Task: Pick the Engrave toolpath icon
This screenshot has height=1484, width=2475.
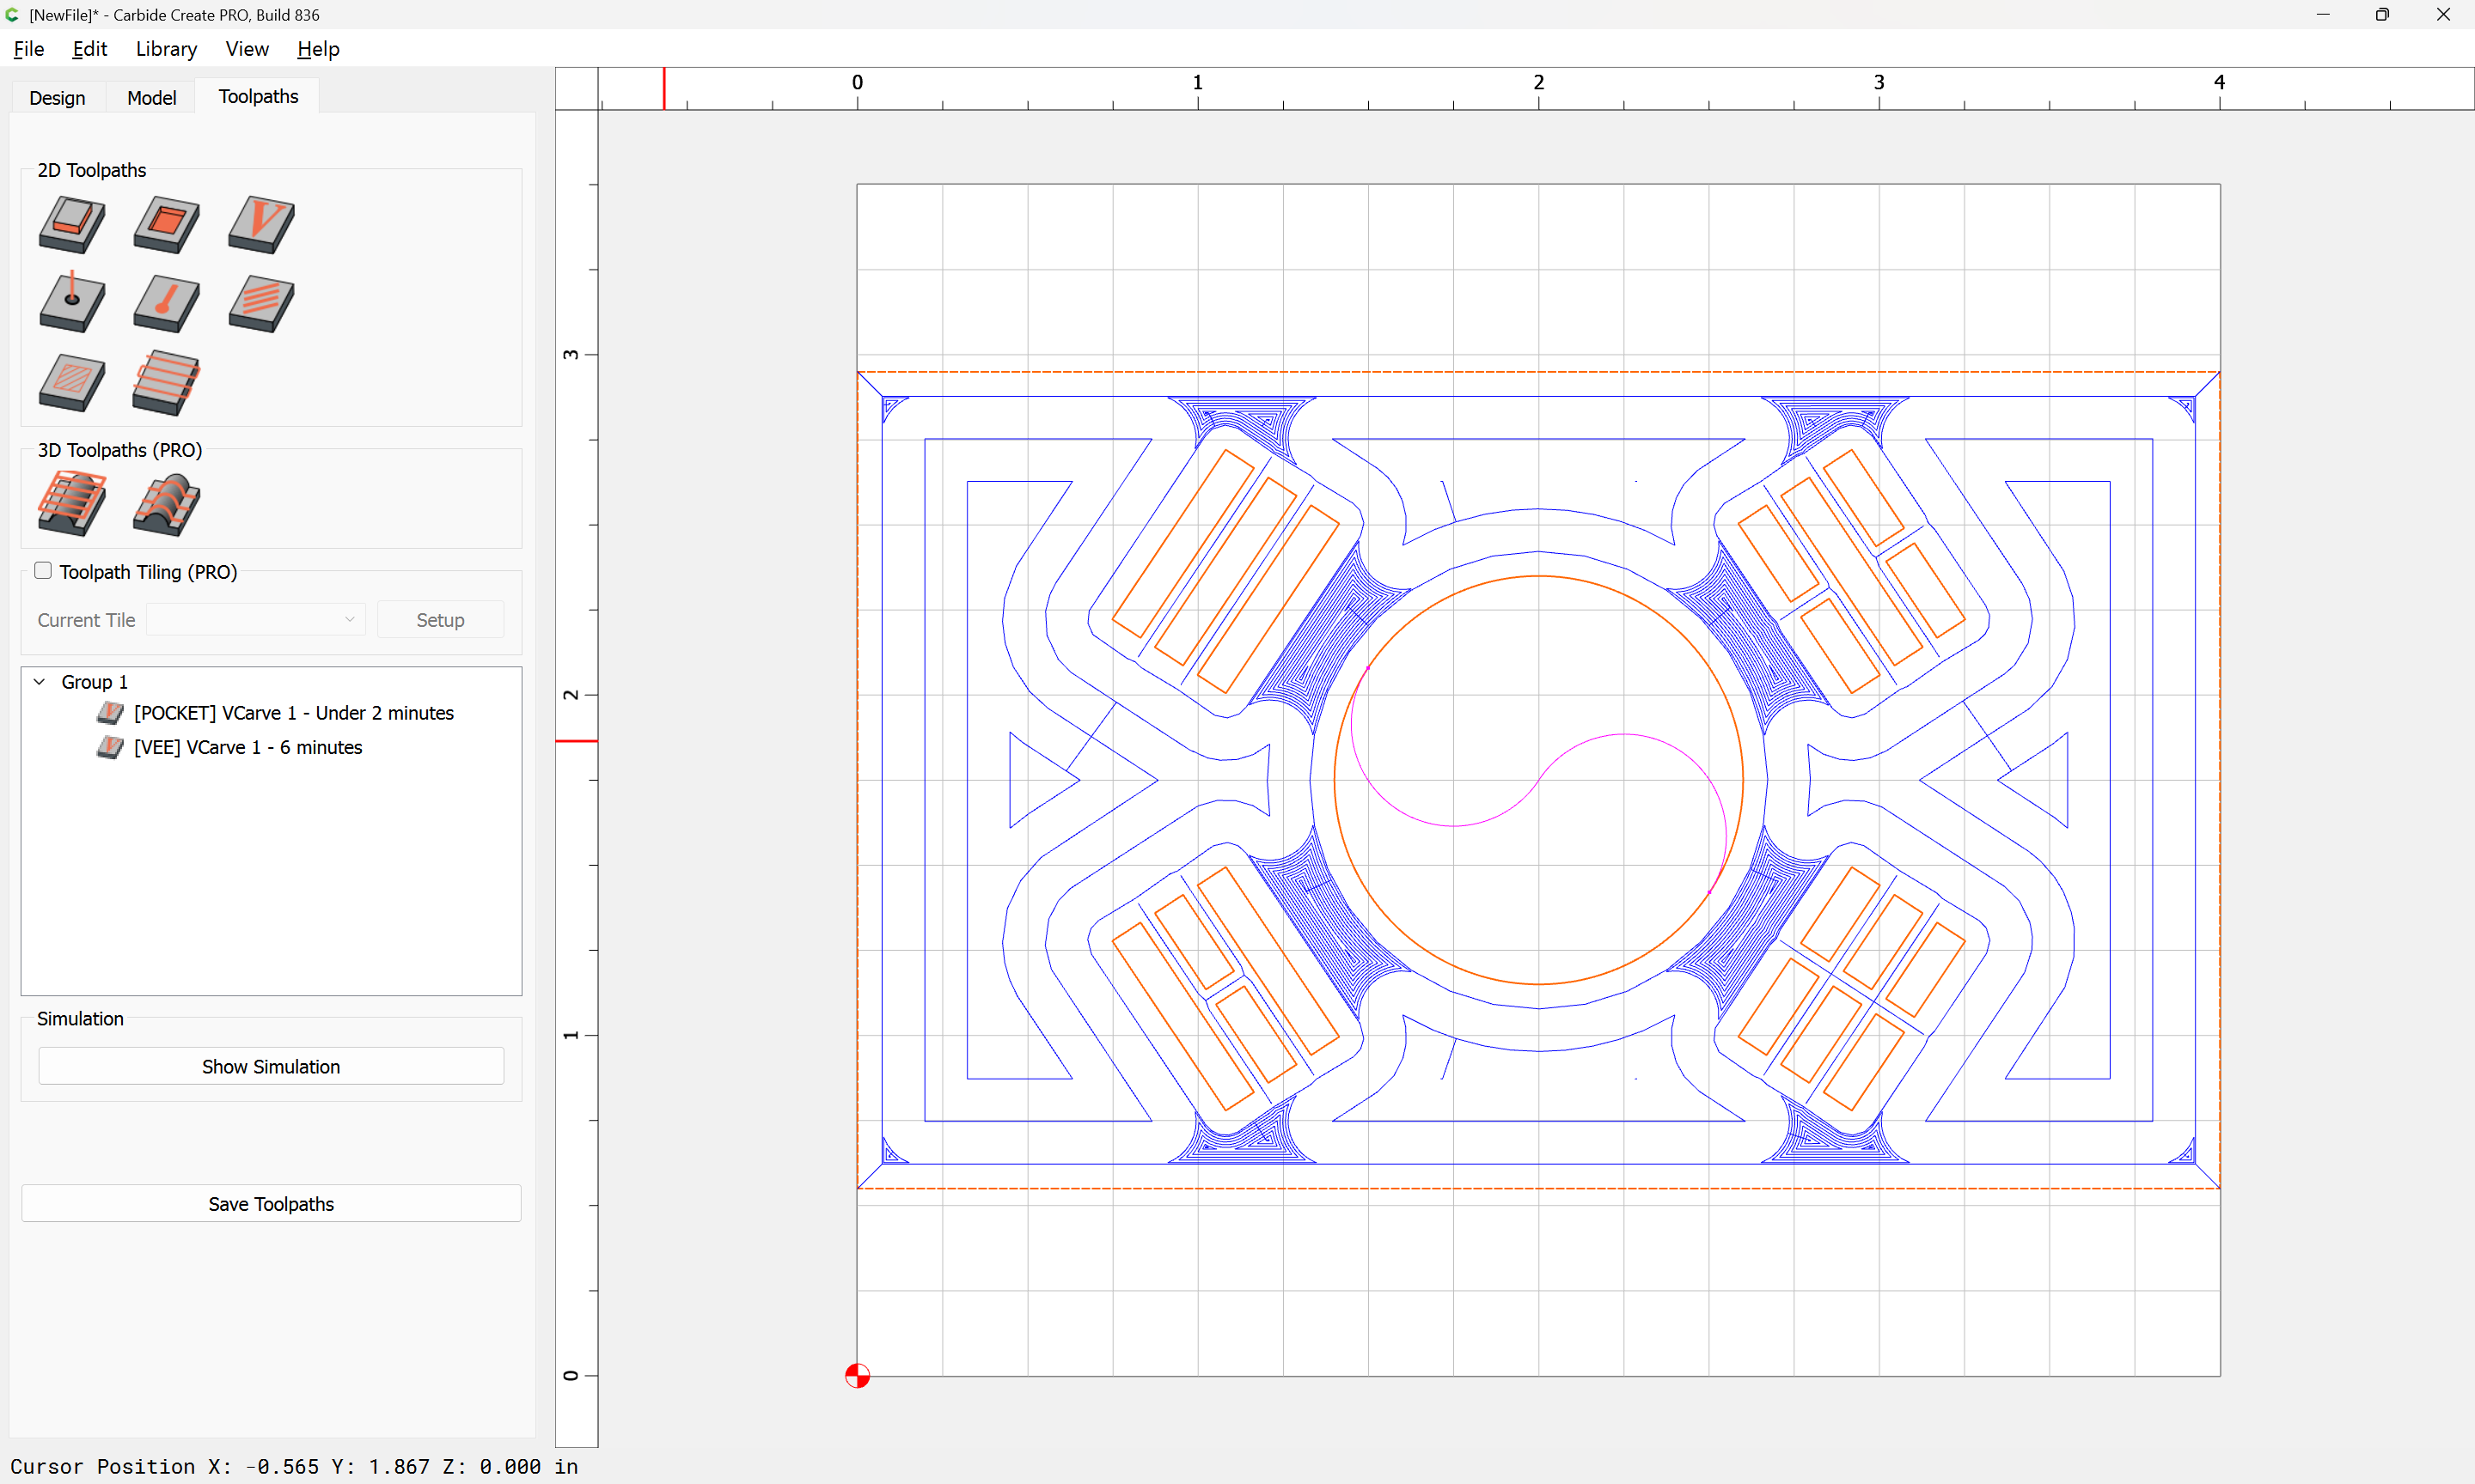Action: click(166, 302)
